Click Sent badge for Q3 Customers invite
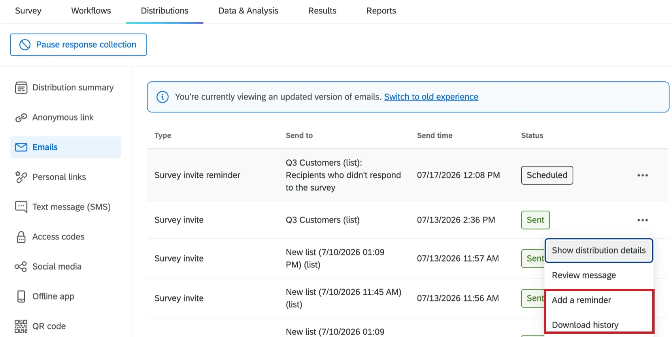Image resolution: width=672 pixels, height=337 pixels. [535, 220]
